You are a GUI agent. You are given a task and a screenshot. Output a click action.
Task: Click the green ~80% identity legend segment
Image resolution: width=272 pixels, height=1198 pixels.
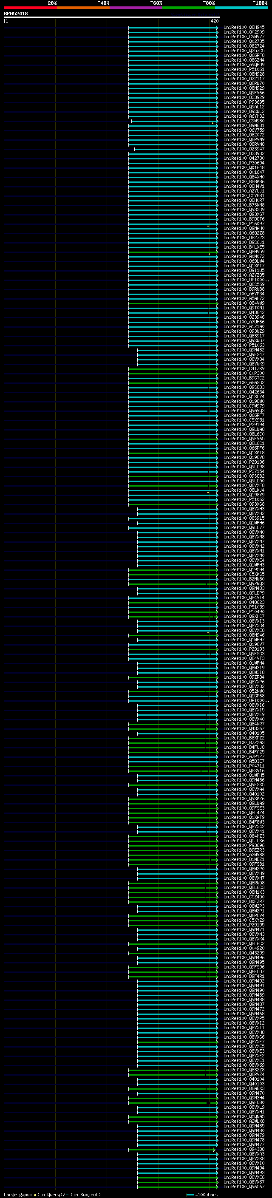pos(189,8)
